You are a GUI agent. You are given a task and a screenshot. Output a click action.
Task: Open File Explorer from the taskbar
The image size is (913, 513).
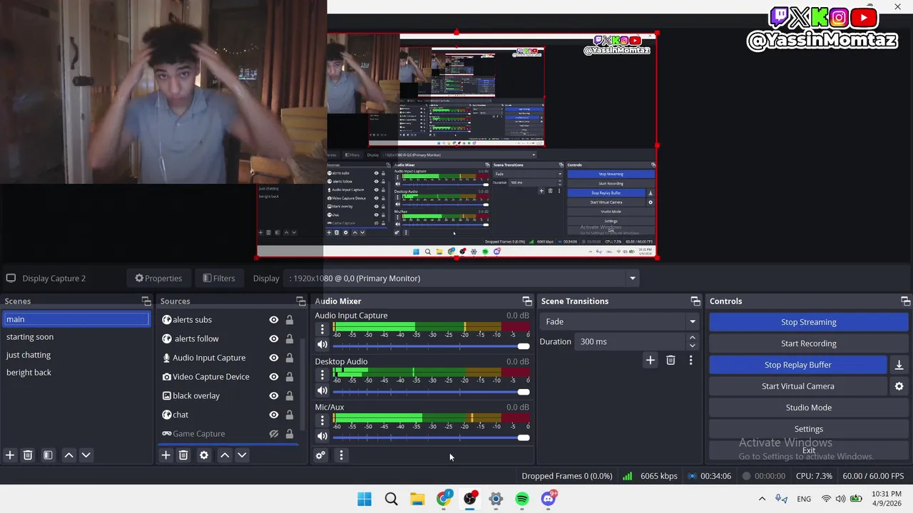coord(417,499)
